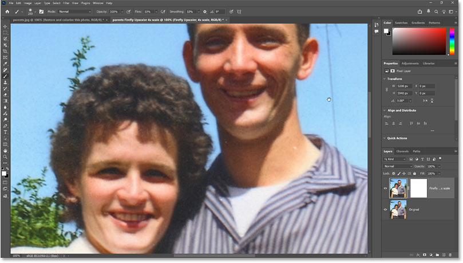This screenshot has height=263, width=463.
Task: Hide the Original layer
Action: [385, 210]
